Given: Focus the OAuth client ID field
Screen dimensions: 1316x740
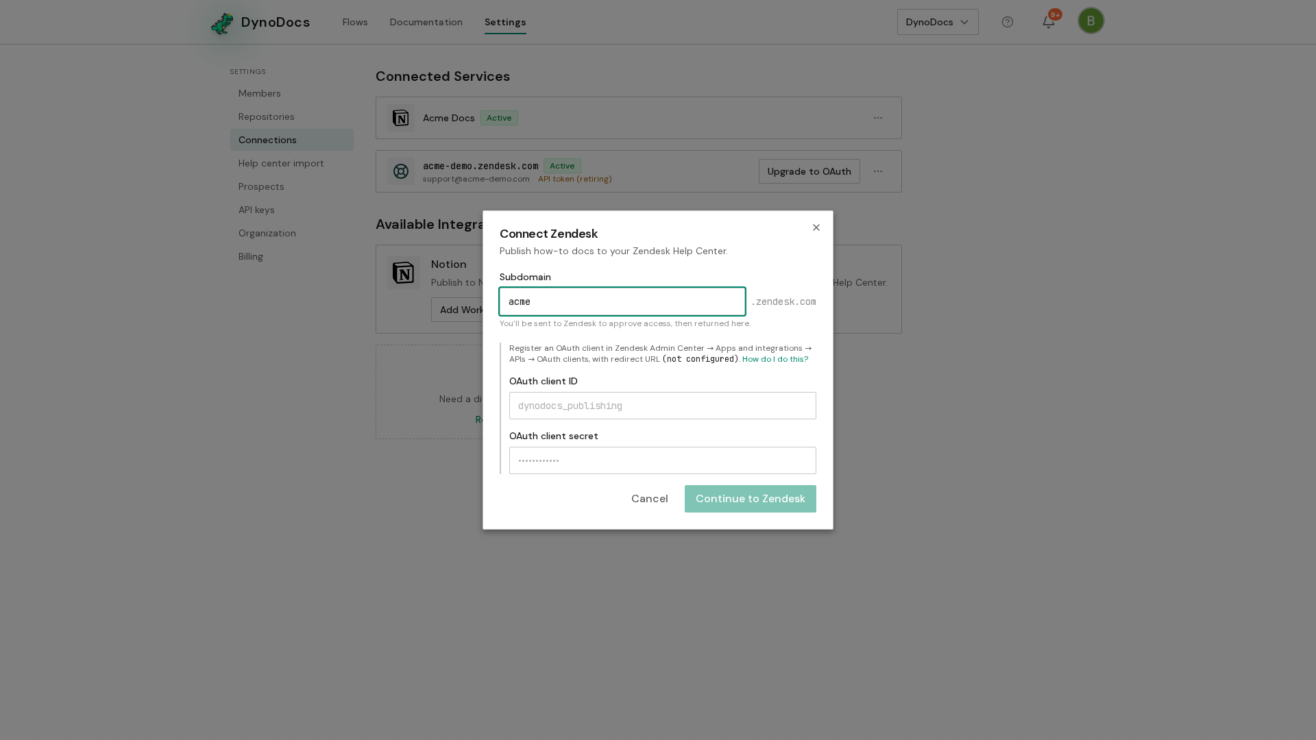Looking at the screenshot, I should pos(663,406).
